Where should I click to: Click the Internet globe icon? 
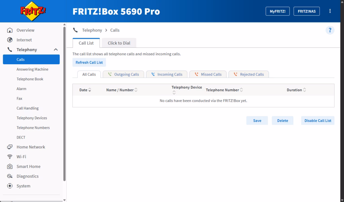point(10,40)
